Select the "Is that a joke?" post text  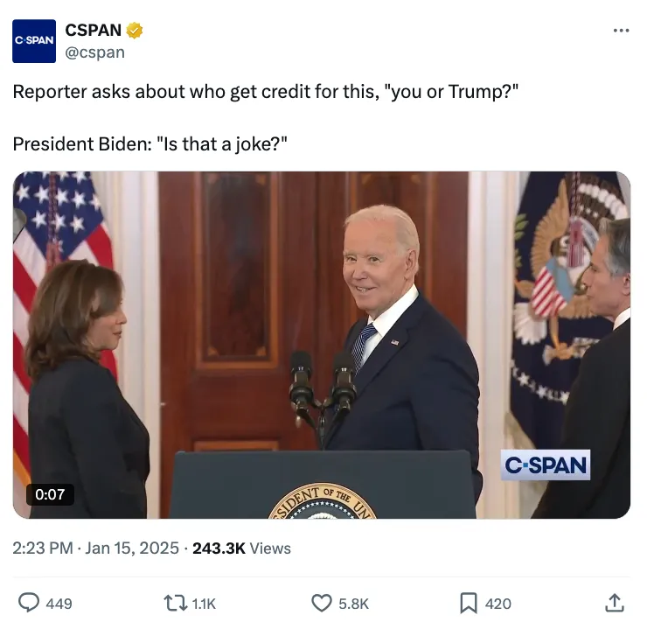pos(221,144)
